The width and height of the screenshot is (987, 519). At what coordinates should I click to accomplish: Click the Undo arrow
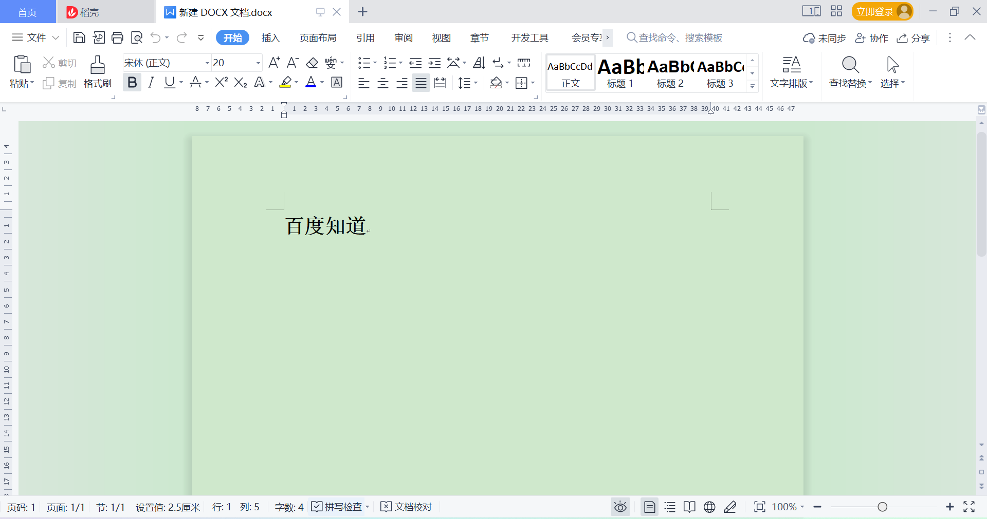tap(156, 37)
